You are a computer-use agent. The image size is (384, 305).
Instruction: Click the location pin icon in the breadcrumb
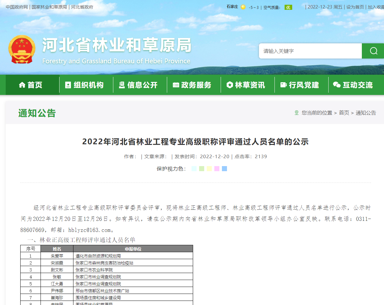[296, 112]
